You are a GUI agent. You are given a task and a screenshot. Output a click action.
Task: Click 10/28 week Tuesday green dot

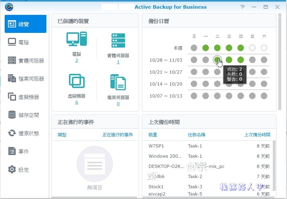click(217, 60)
